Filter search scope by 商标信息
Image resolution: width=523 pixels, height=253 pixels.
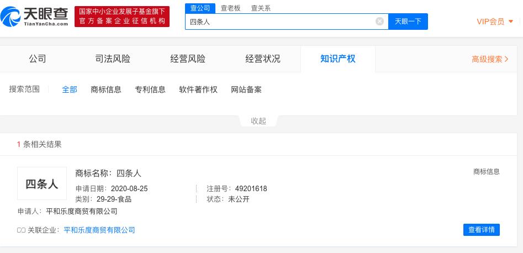pyautogui.click(x=106, y=89)
